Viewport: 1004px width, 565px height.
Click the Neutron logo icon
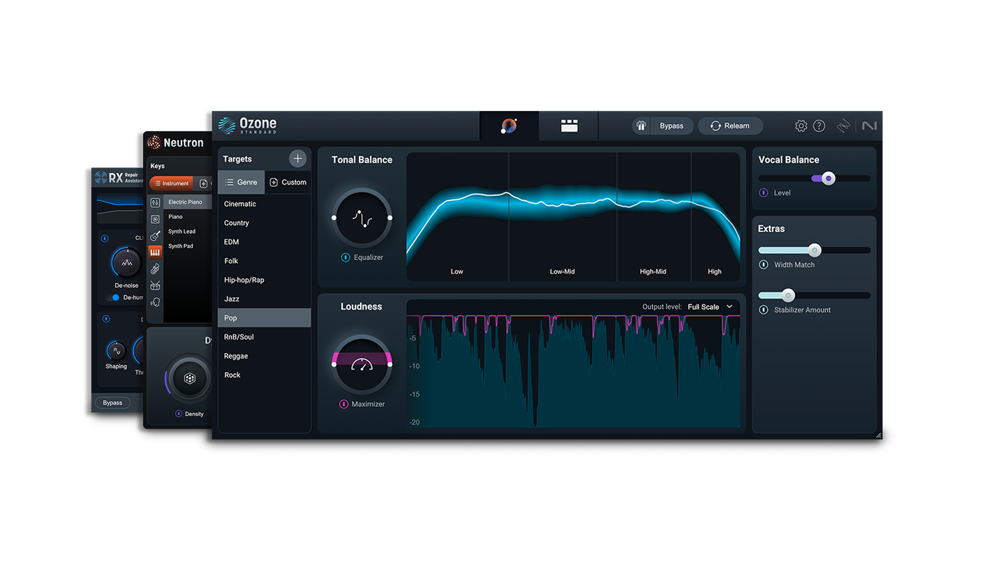coord(154,142)
